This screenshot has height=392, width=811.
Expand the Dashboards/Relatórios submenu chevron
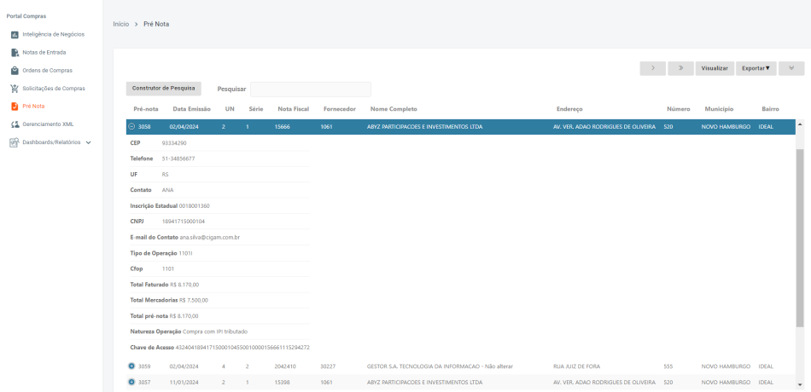coord(88,142)
